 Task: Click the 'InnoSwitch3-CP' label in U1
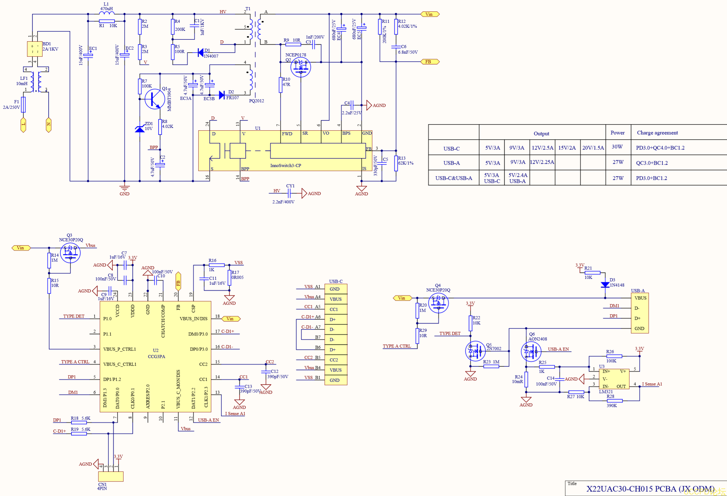coord(286,165)
